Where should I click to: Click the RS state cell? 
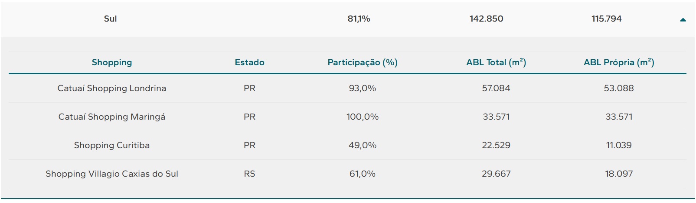point(249,174)
